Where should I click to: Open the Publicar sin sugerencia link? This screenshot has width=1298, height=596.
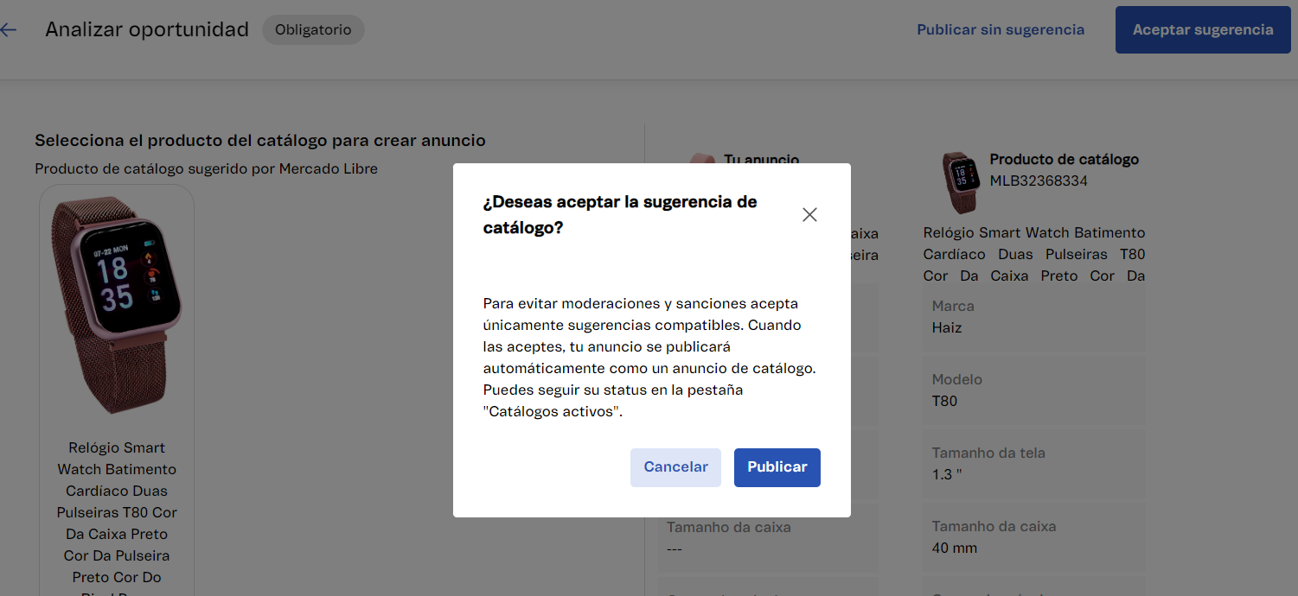(x=1000, y=30)
